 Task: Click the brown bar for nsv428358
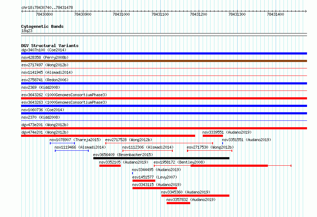tap(164, 61)
